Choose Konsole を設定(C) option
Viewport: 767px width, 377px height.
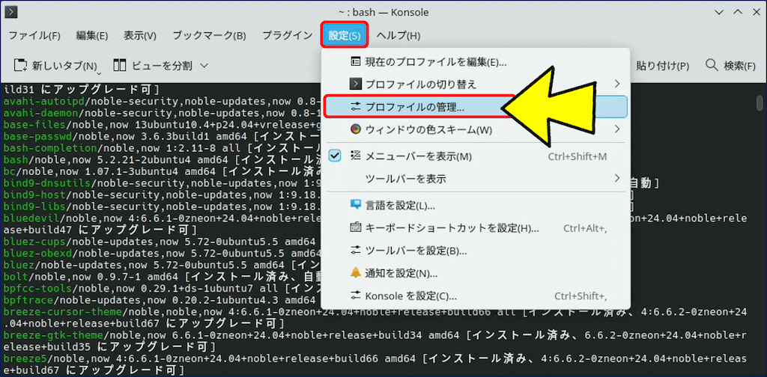tap(410, 295)
